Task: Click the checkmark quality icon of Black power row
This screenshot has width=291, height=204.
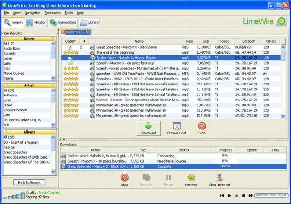Action: click(x=70, y=47)
